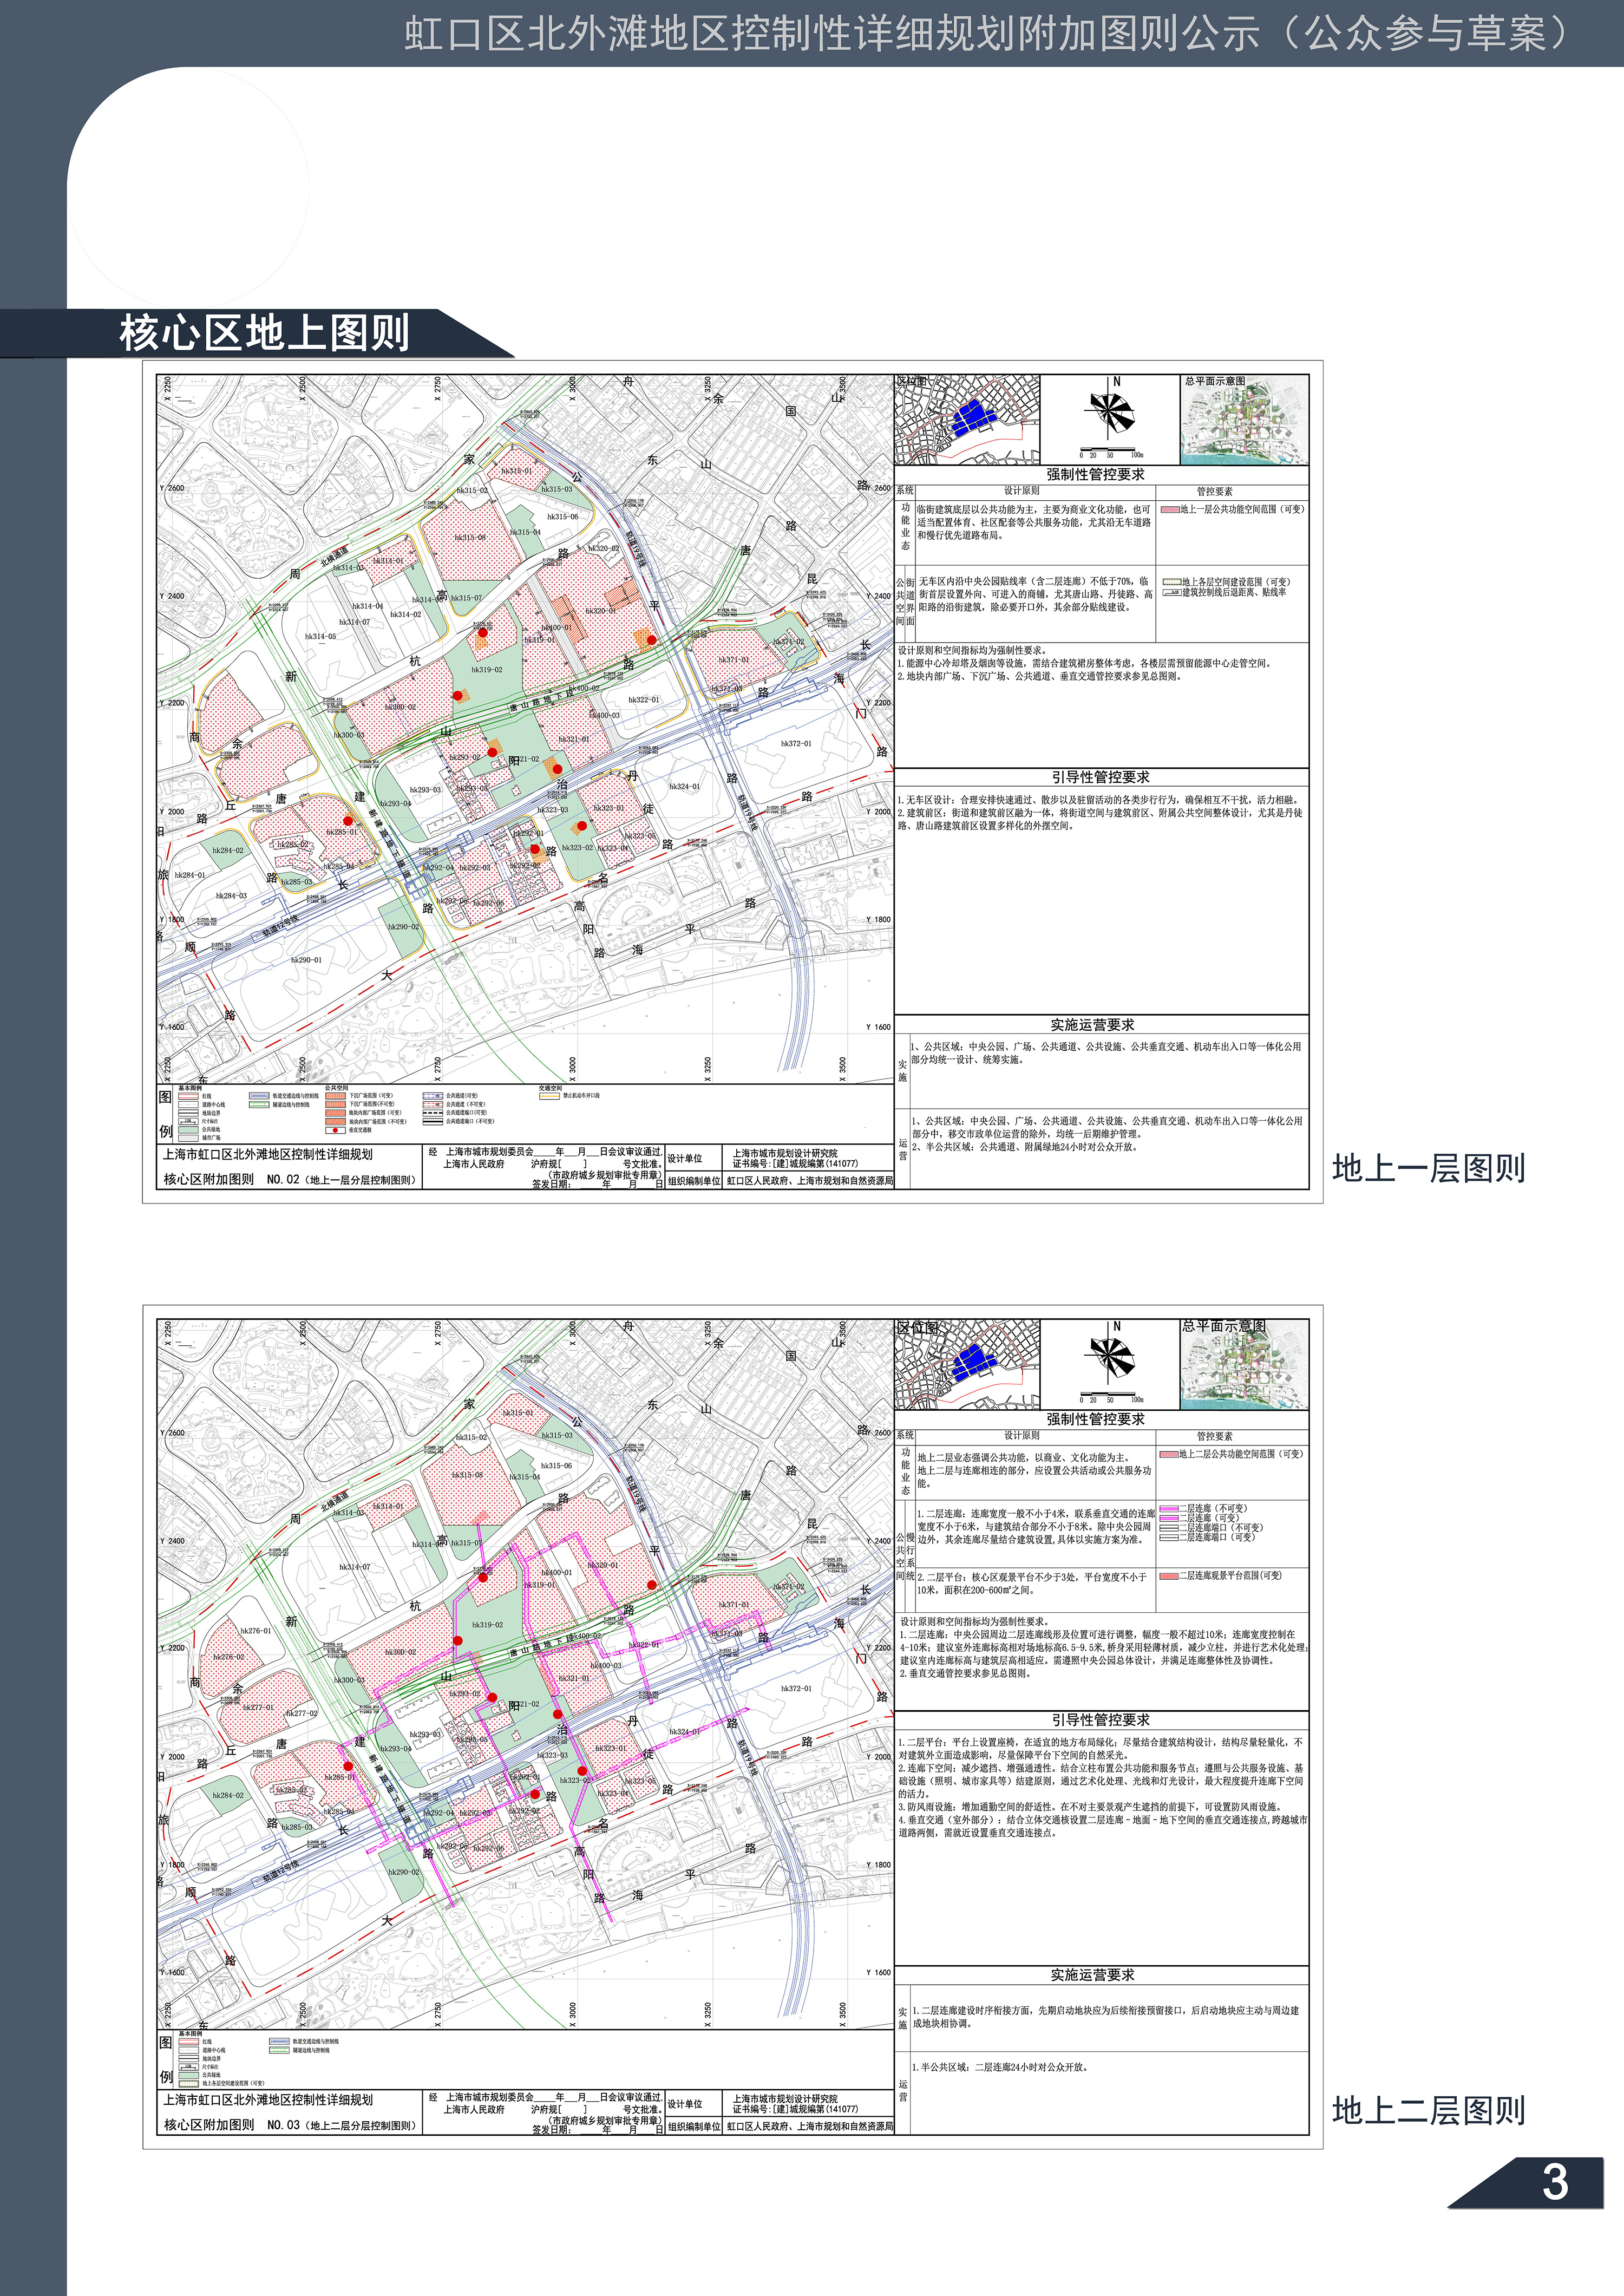The width and height of the screenshot is (1624, 2296).
Task: Click the 设计原则 column header in the first-floor sheet
Action: 1021,491
